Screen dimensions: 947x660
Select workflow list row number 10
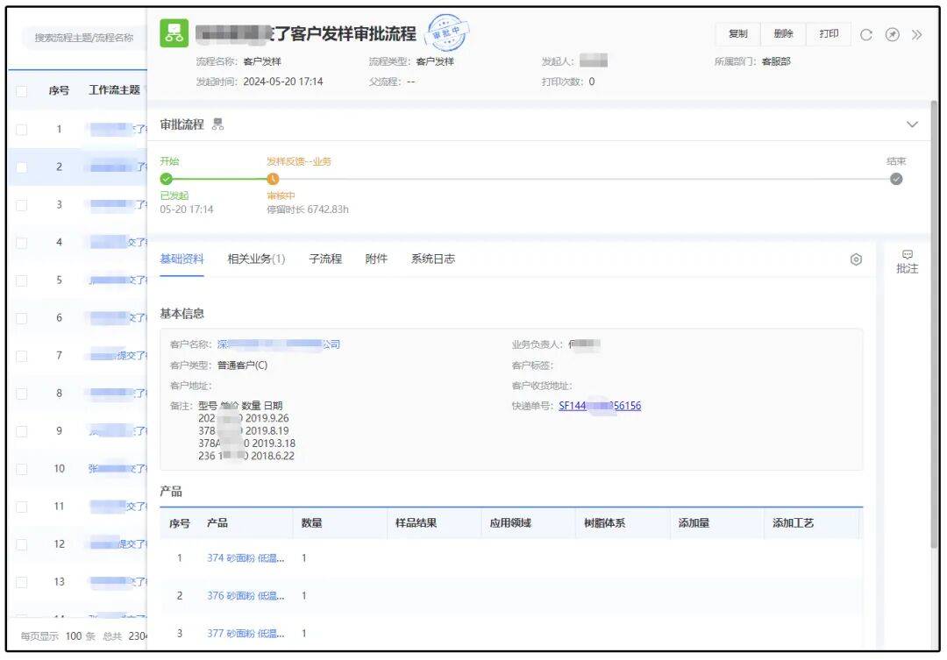point(77,469)
